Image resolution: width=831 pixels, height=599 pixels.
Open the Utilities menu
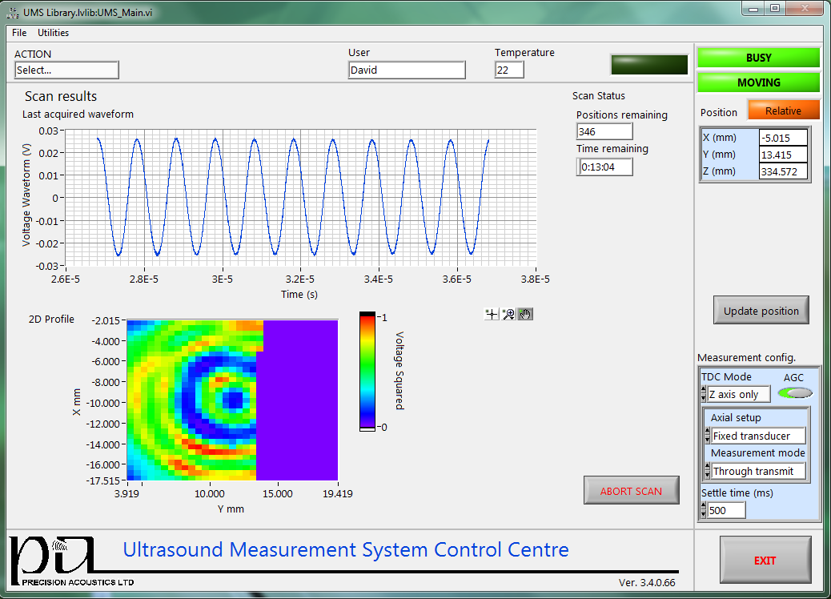point(54,33)
